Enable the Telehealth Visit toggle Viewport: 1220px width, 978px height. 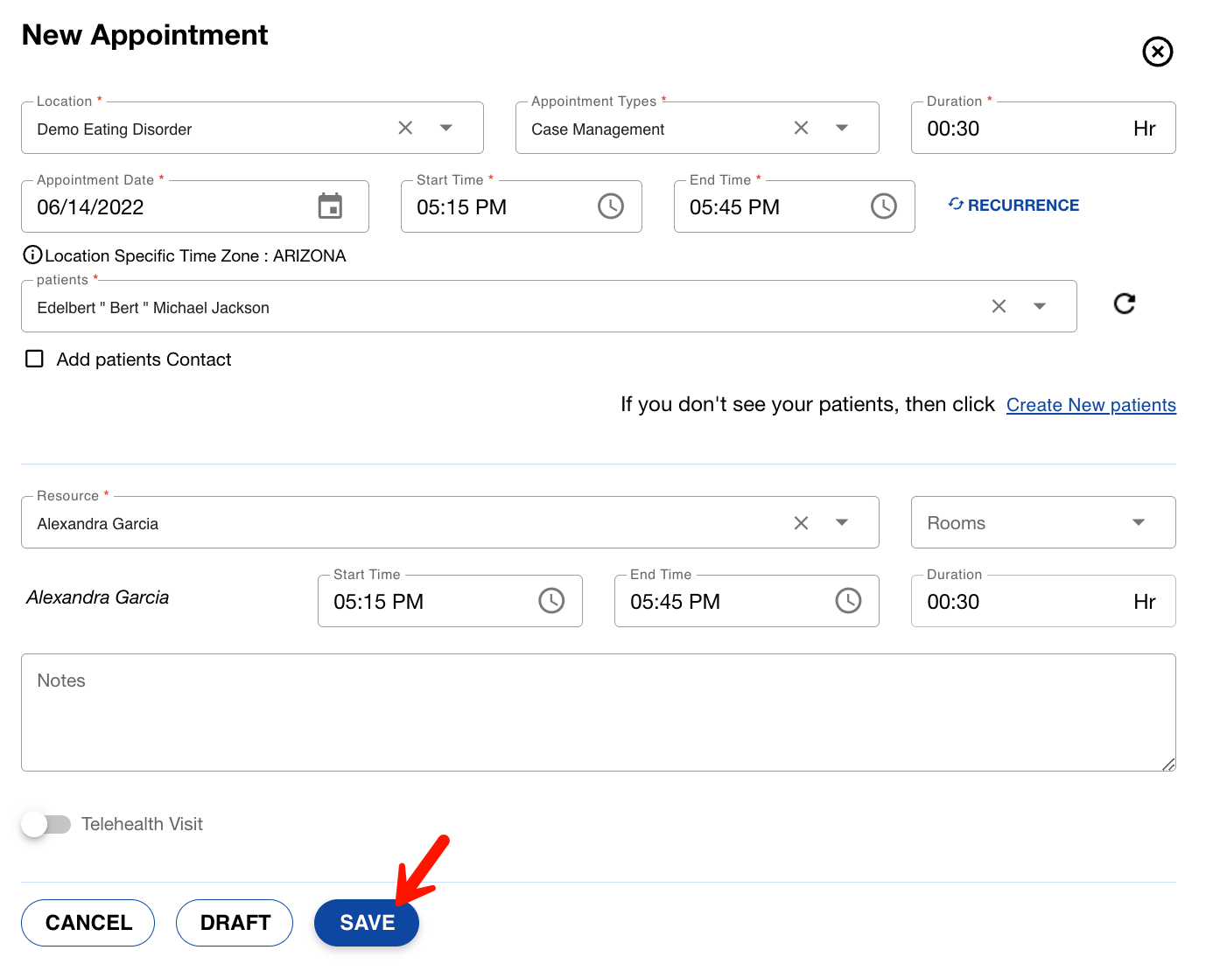click(46, 824)
